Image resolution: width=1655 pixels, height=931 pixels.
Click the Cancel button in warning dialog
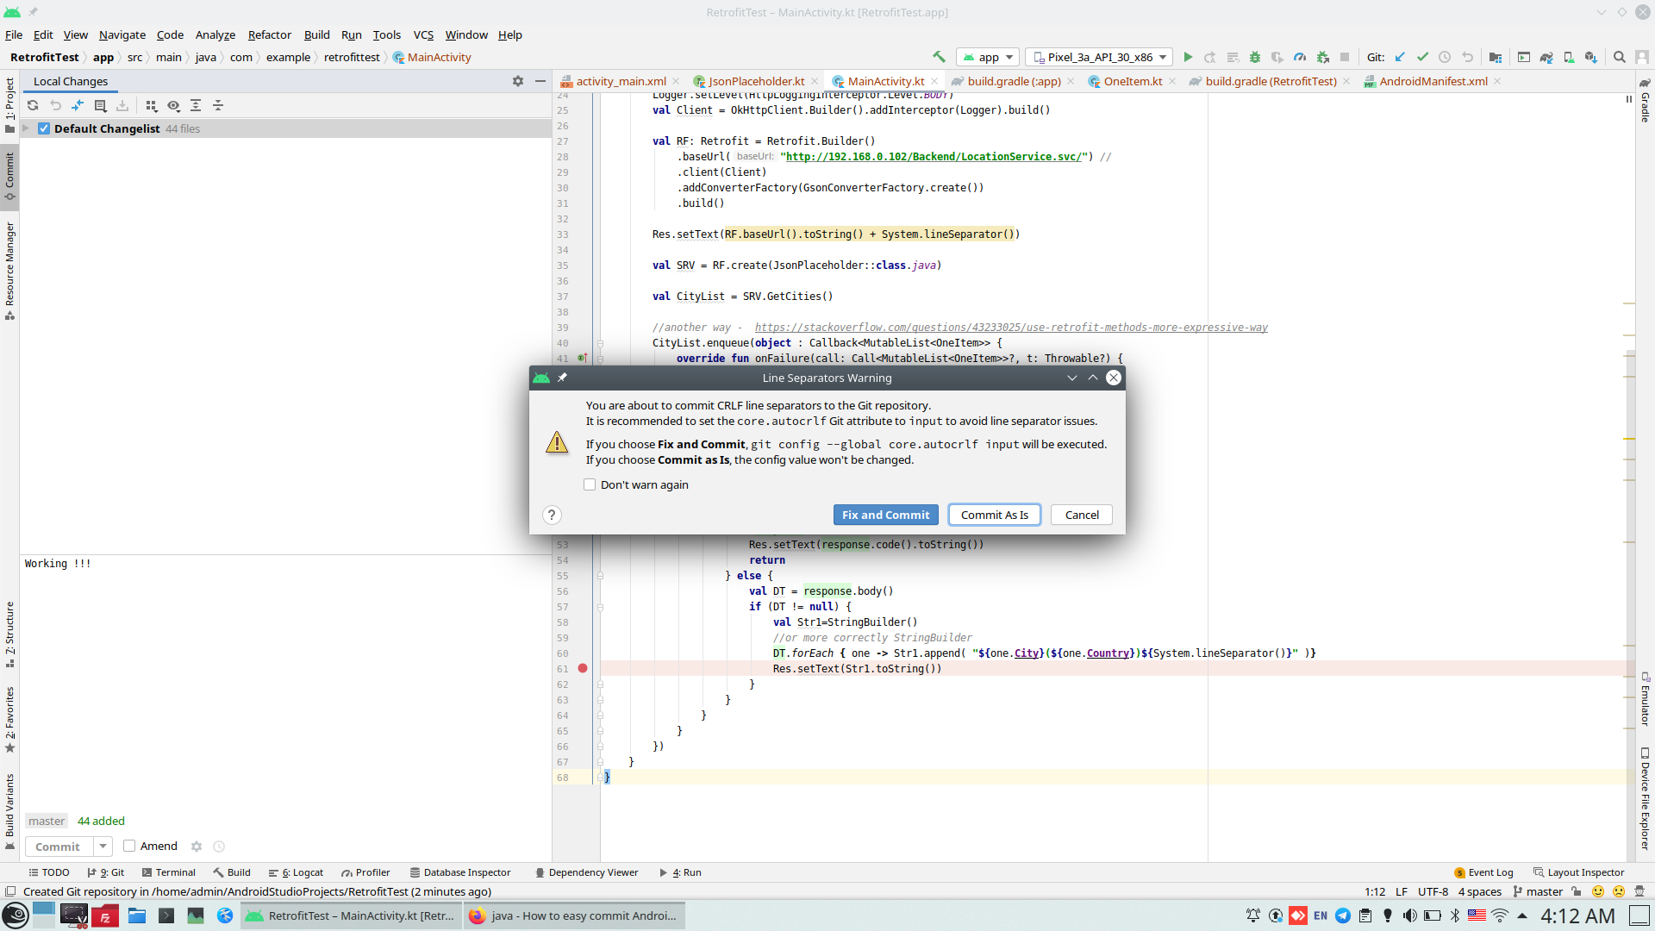[x=1081, y=515]
